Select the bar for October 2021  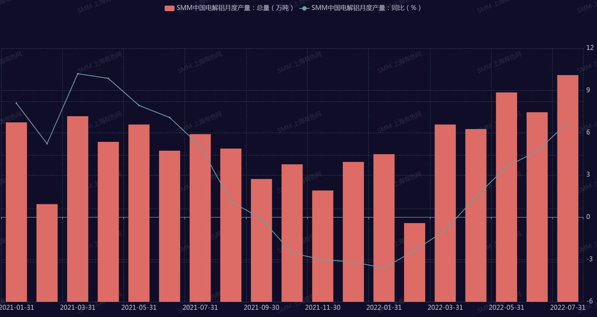click(292, 233)
